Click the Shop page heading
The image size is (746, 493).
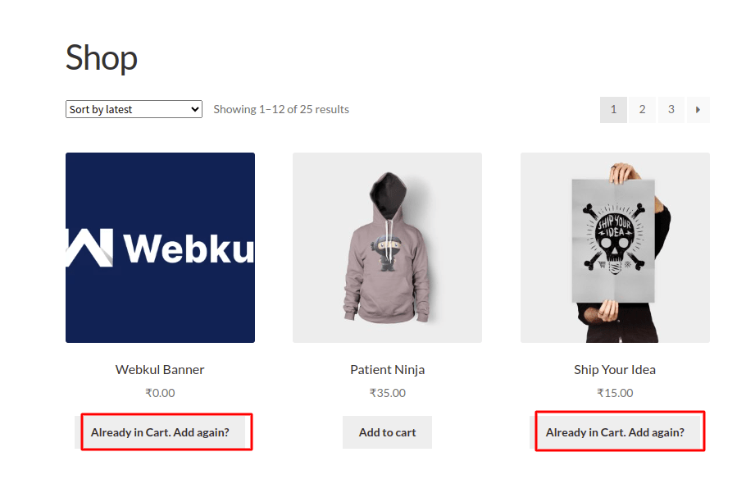pos(101,57)
